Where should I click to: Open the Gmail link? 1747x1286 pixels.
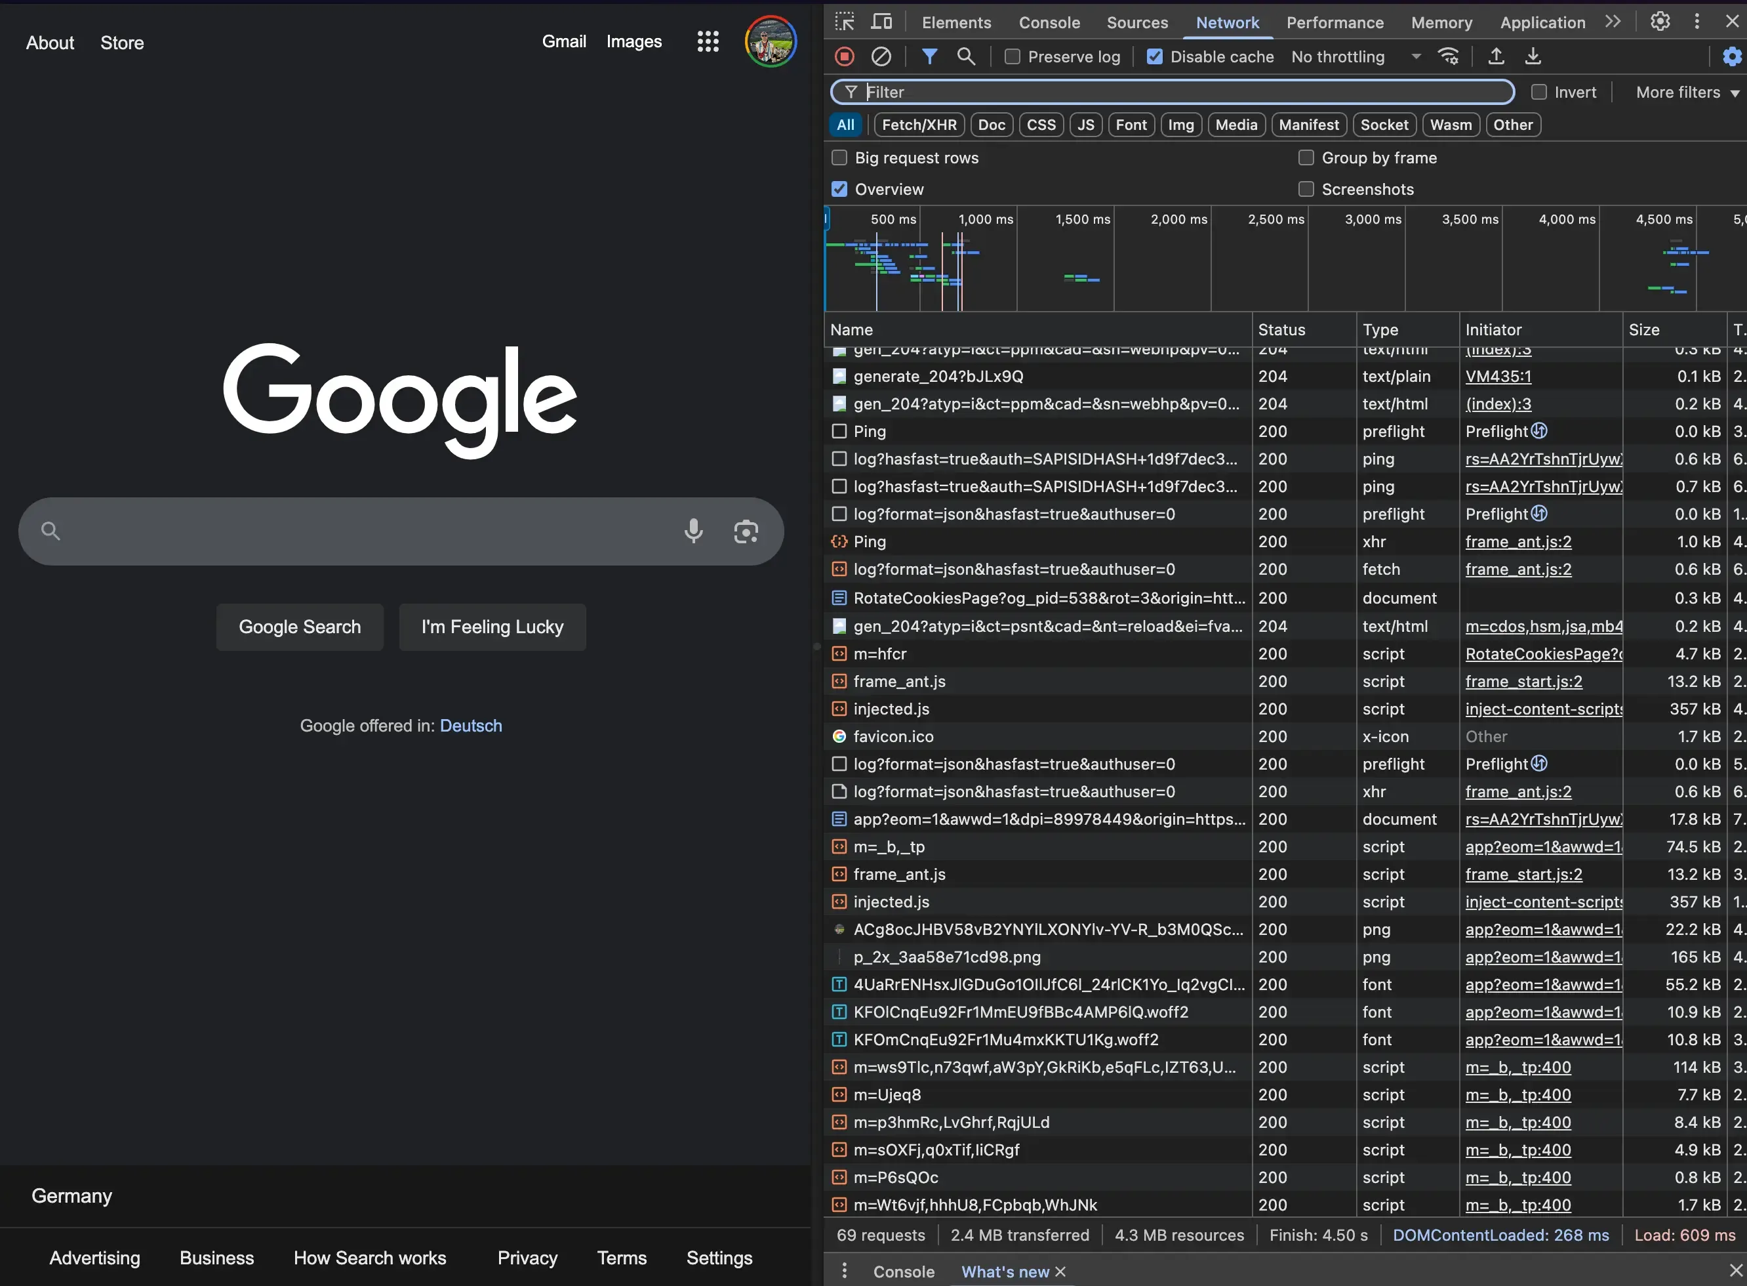(x=564, y=41)
